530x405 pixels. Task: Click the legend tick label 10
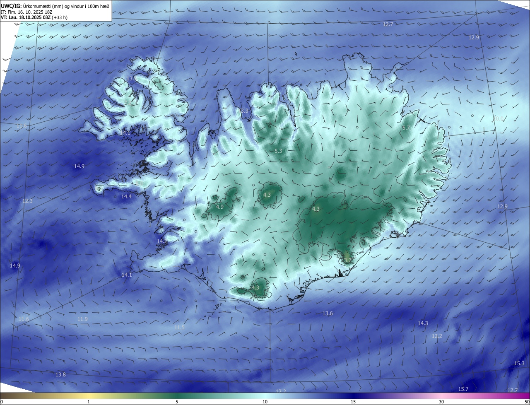265,402
